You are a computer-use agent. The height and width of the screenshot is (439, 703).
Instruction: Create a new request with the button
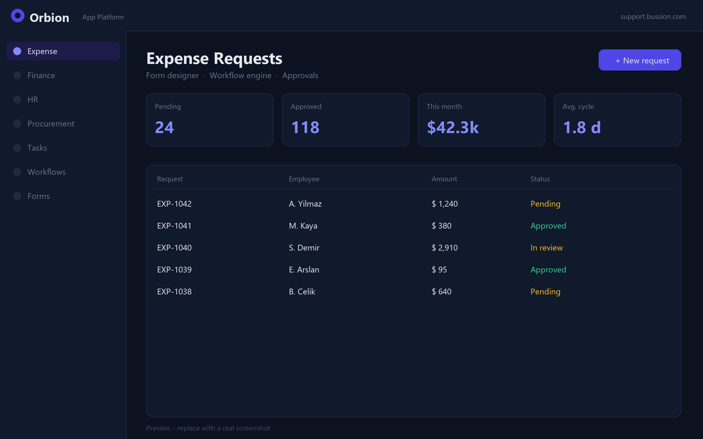640,60
